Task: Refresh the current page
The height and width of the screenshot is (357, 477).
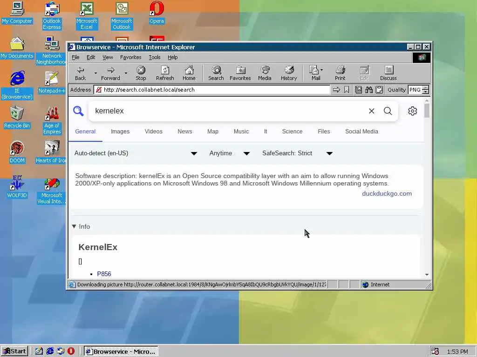Action: pos(165,73)
